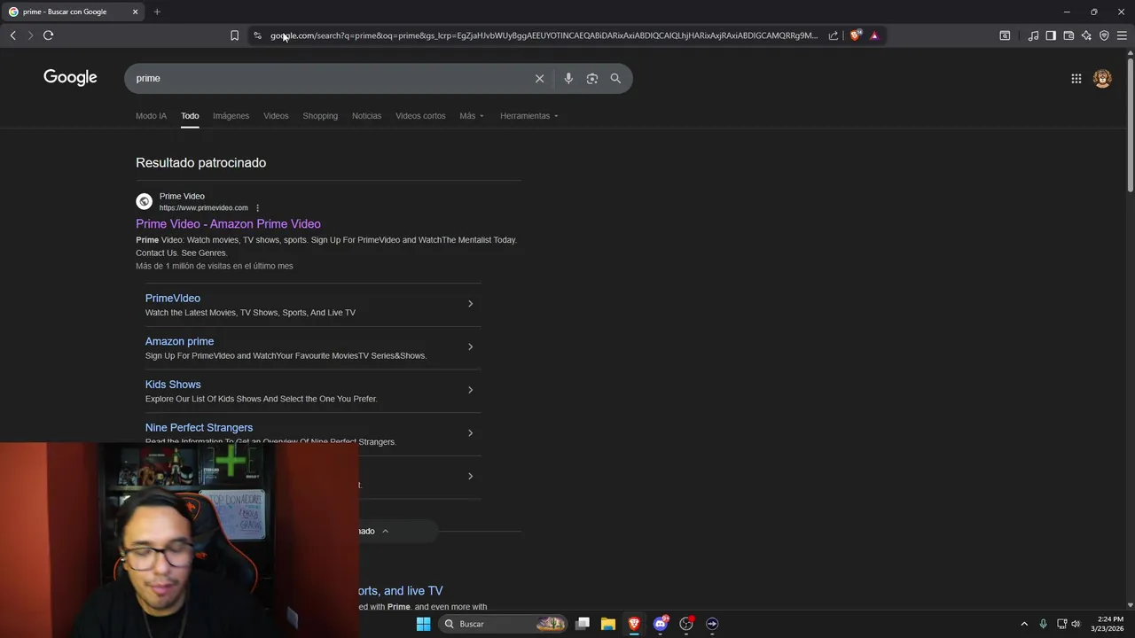Collapse the sponsored results with up chevron

[385, 531]
